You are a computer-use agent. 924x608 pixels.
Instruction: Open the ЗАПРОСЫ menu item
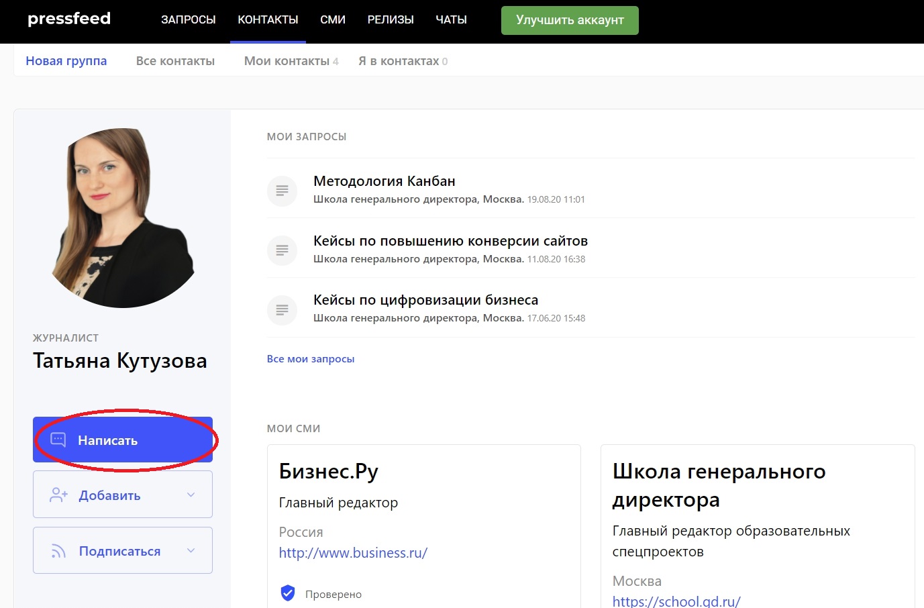click(188, 20)
